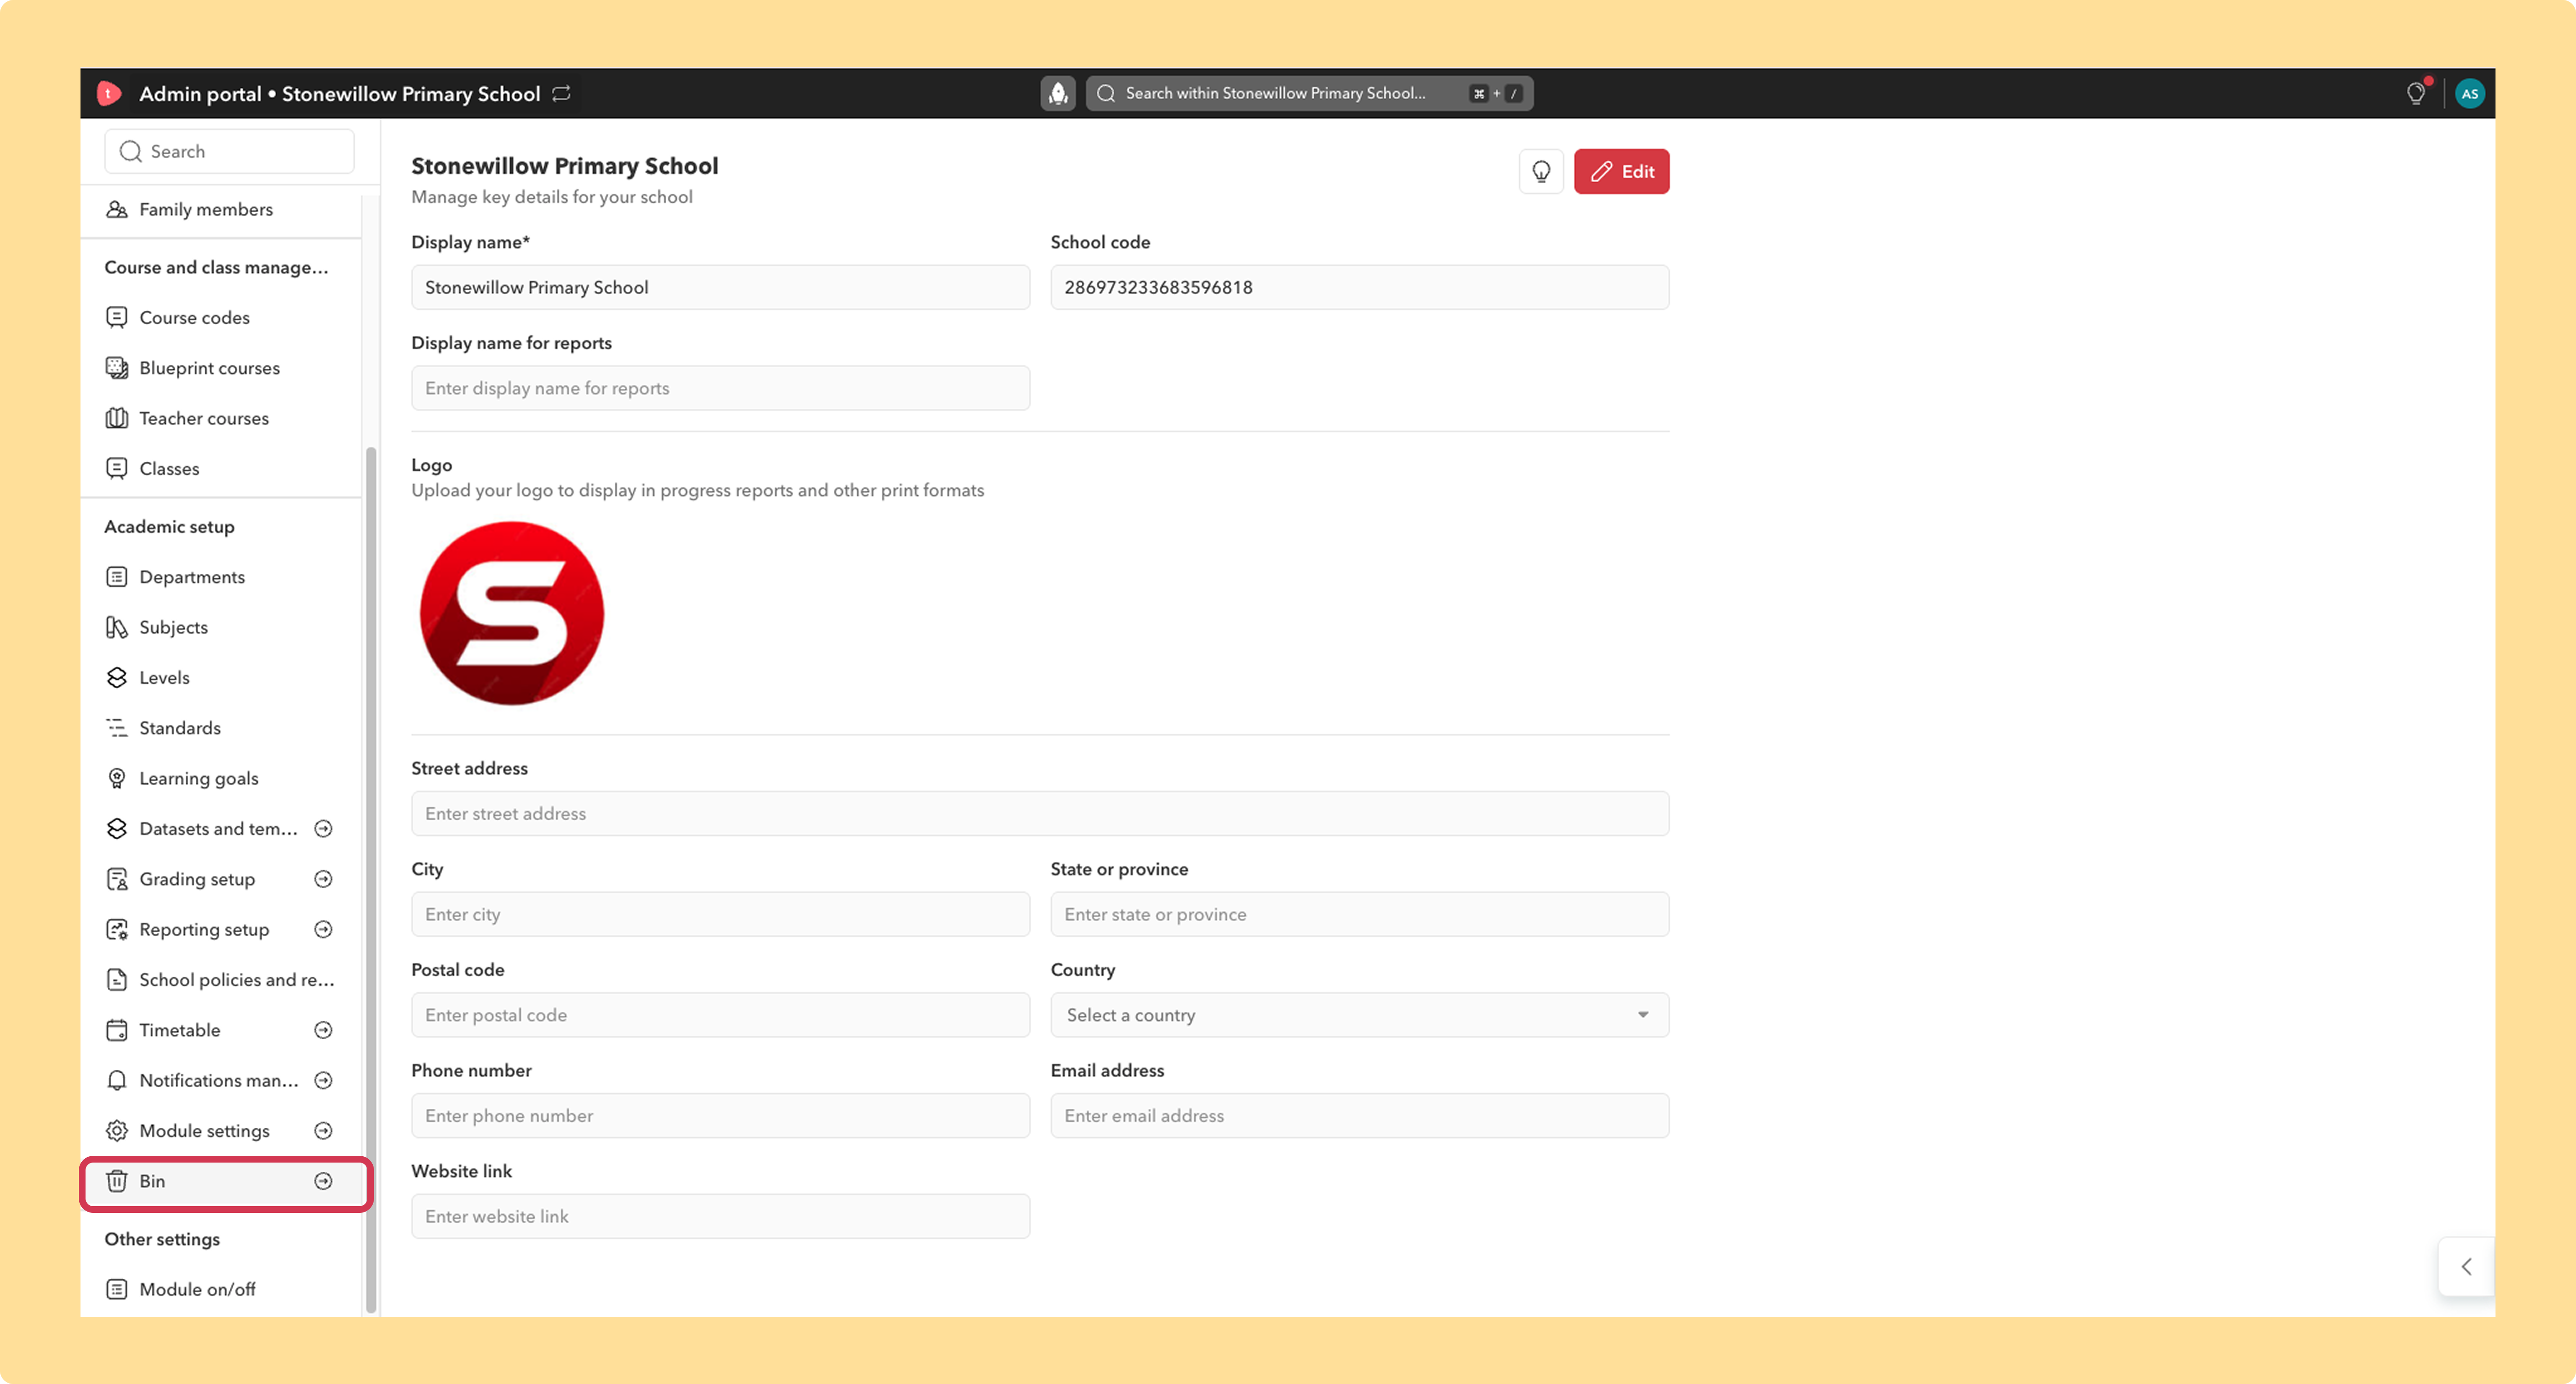
Task: Click the Standards icon
Action: click(x=117, y=728)
